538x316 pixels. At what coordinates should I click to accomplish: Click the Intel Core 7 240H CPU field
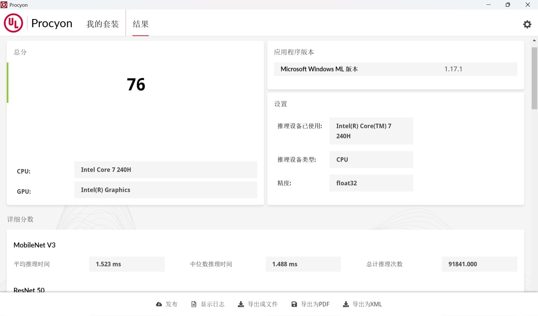(166, 170)
